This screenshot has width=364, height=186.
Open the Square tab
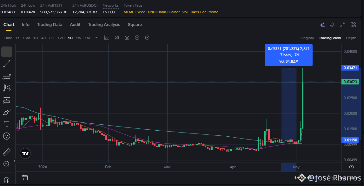[x=135, y=25]
